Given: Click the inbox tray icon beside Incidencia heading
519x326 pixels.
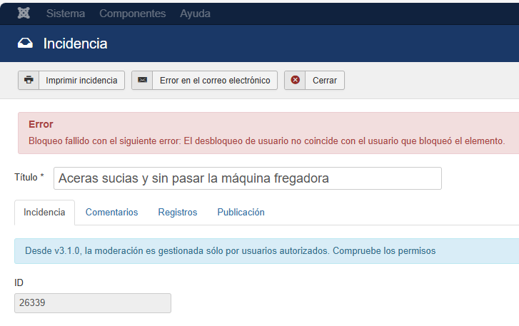Looking at the screenshot, I should click(x=25, y=44).
